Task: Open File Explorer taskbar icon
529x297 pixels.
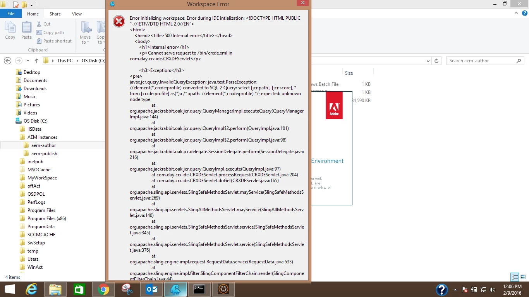Action: (55, 289)
